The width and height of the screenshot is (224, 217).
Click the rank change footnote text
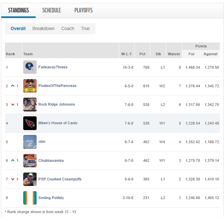pyautogui.click(x=40, y=212)
